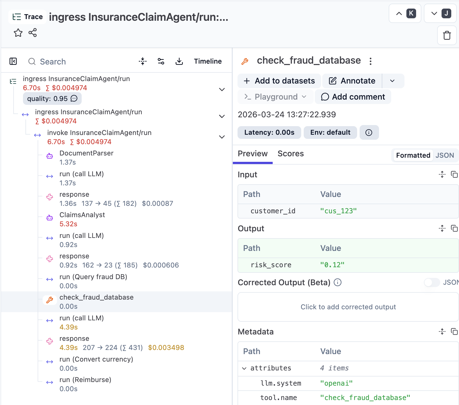Toggle Corrected Output JSON switch

click(432, 282)
